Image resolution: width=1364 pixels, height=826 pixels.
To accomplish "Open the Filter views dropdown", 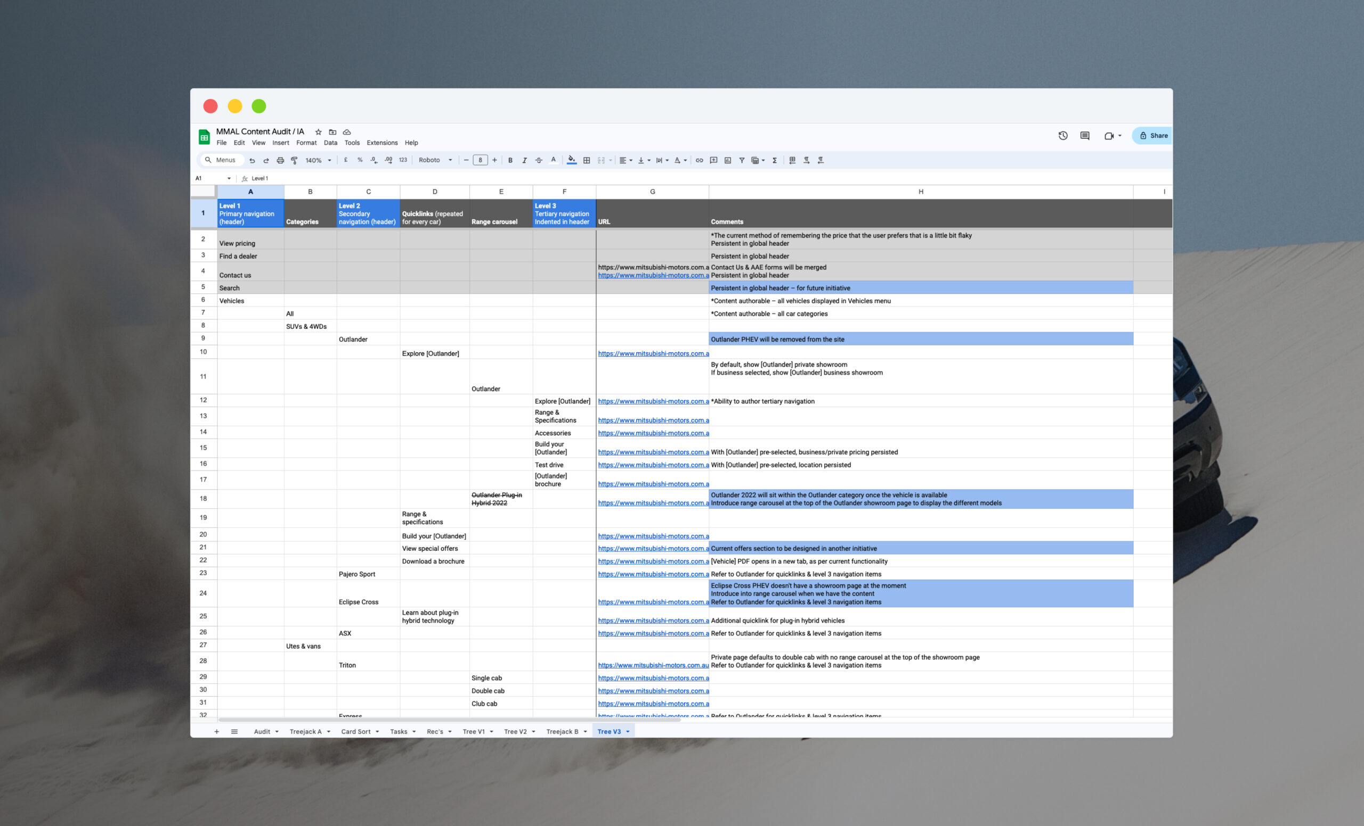I will (758, 160).
